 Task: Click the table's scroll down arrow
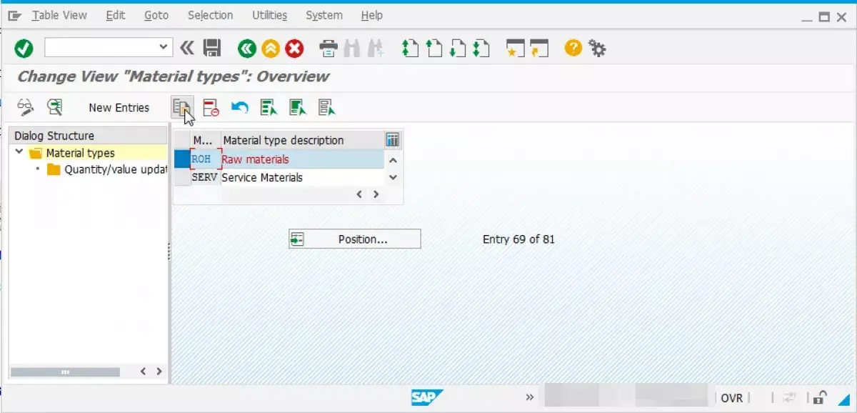point(392,177)
